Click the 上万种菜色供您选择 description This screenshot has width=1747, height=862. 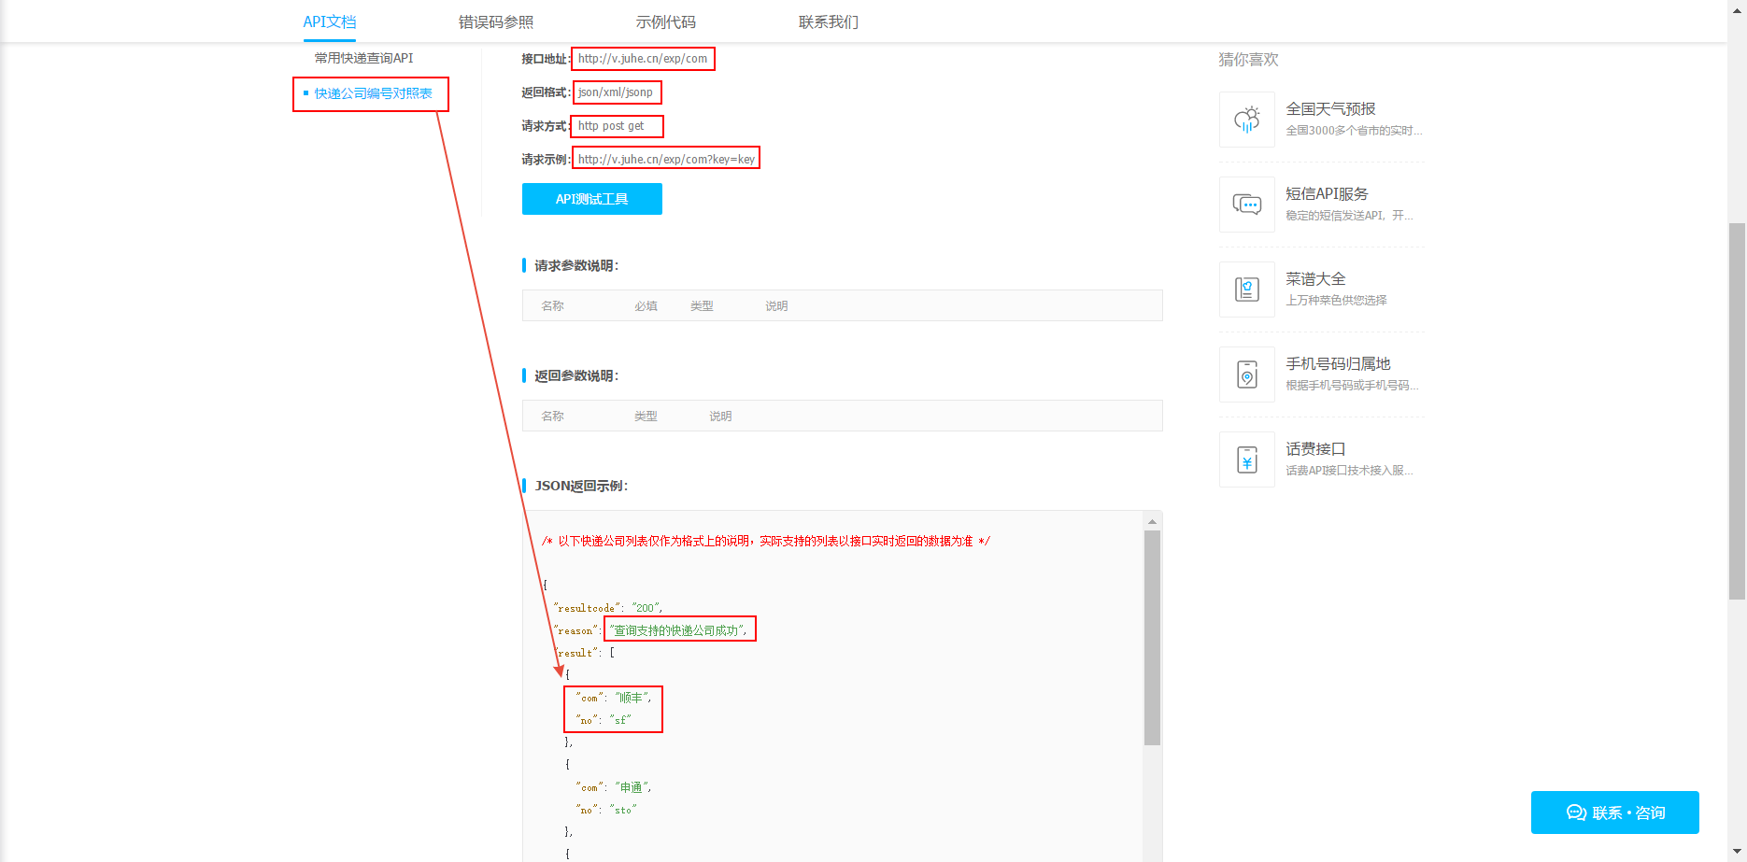(x=1336, y=301)
